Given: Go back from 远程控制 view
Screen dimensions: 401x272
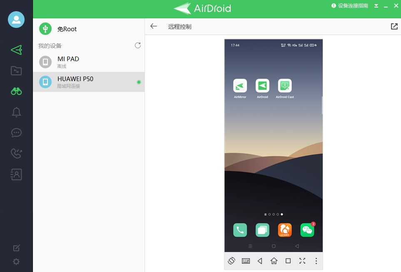Looking at the screenshot, I should pyautogui.click(x=154, y=26).
